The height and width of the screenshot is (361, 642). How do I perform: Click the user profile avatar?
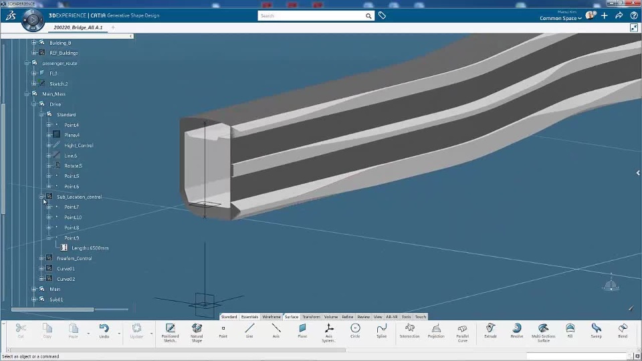(591, 15)
